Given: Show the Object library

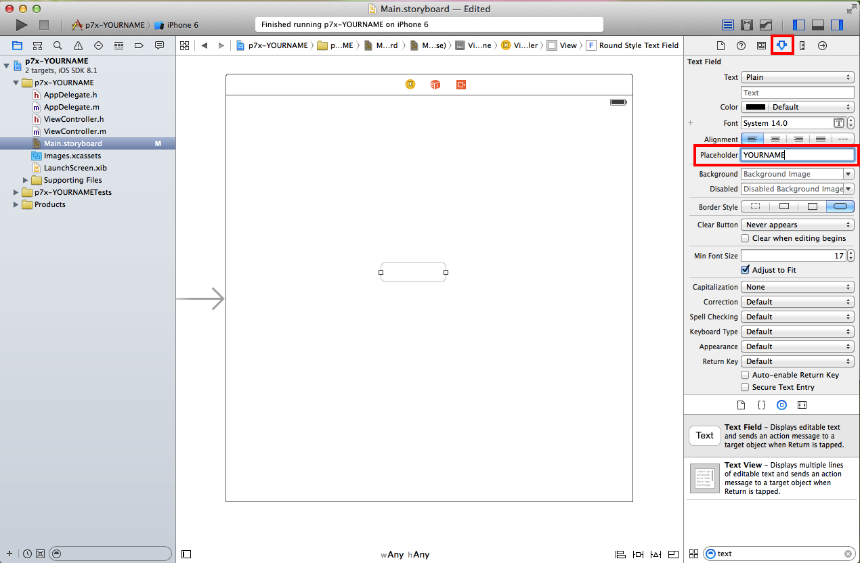Looking at the screenshot, I should click(781, 405).
